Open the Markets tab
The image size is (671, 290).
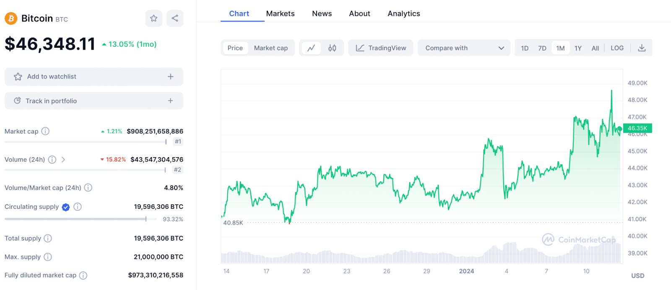click(x=280, y=13)
